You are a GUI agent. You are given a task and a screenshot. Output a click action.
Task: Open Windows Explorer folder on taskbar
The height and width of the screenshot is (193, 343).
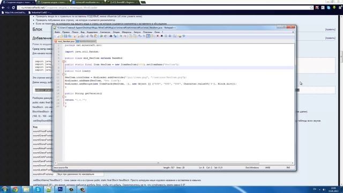[26, 189]
